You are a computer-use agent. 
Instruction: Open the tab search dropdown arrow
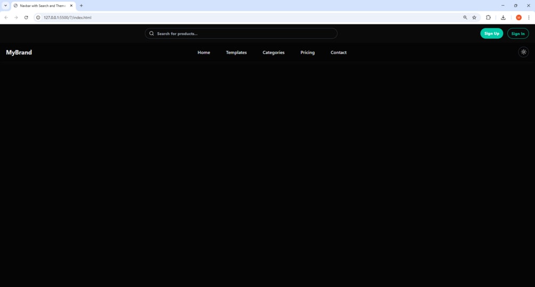coord(5,5)
